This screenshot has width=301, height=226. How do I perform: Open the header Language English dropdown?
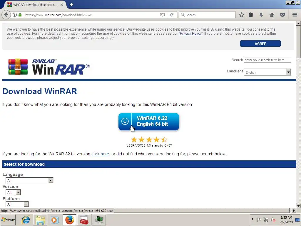(267, 72)
